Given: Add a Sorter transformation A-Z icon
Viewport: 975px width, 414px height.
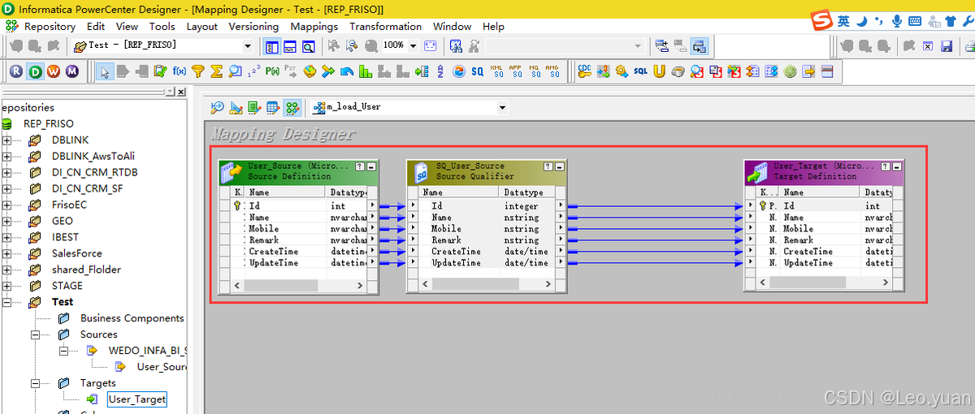Looking at the screenshot, I should (x=440, y=71).
